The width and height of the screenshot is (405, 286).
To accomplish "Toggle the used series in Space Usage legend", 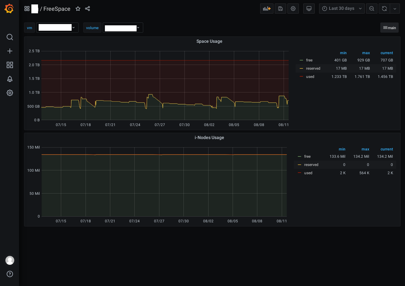I will click(310, 77).
